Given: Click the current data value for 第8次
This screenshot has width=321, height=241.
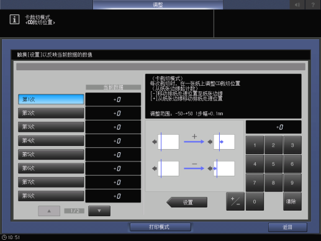Looking at the screenshot, I should [x=113, y=196].
